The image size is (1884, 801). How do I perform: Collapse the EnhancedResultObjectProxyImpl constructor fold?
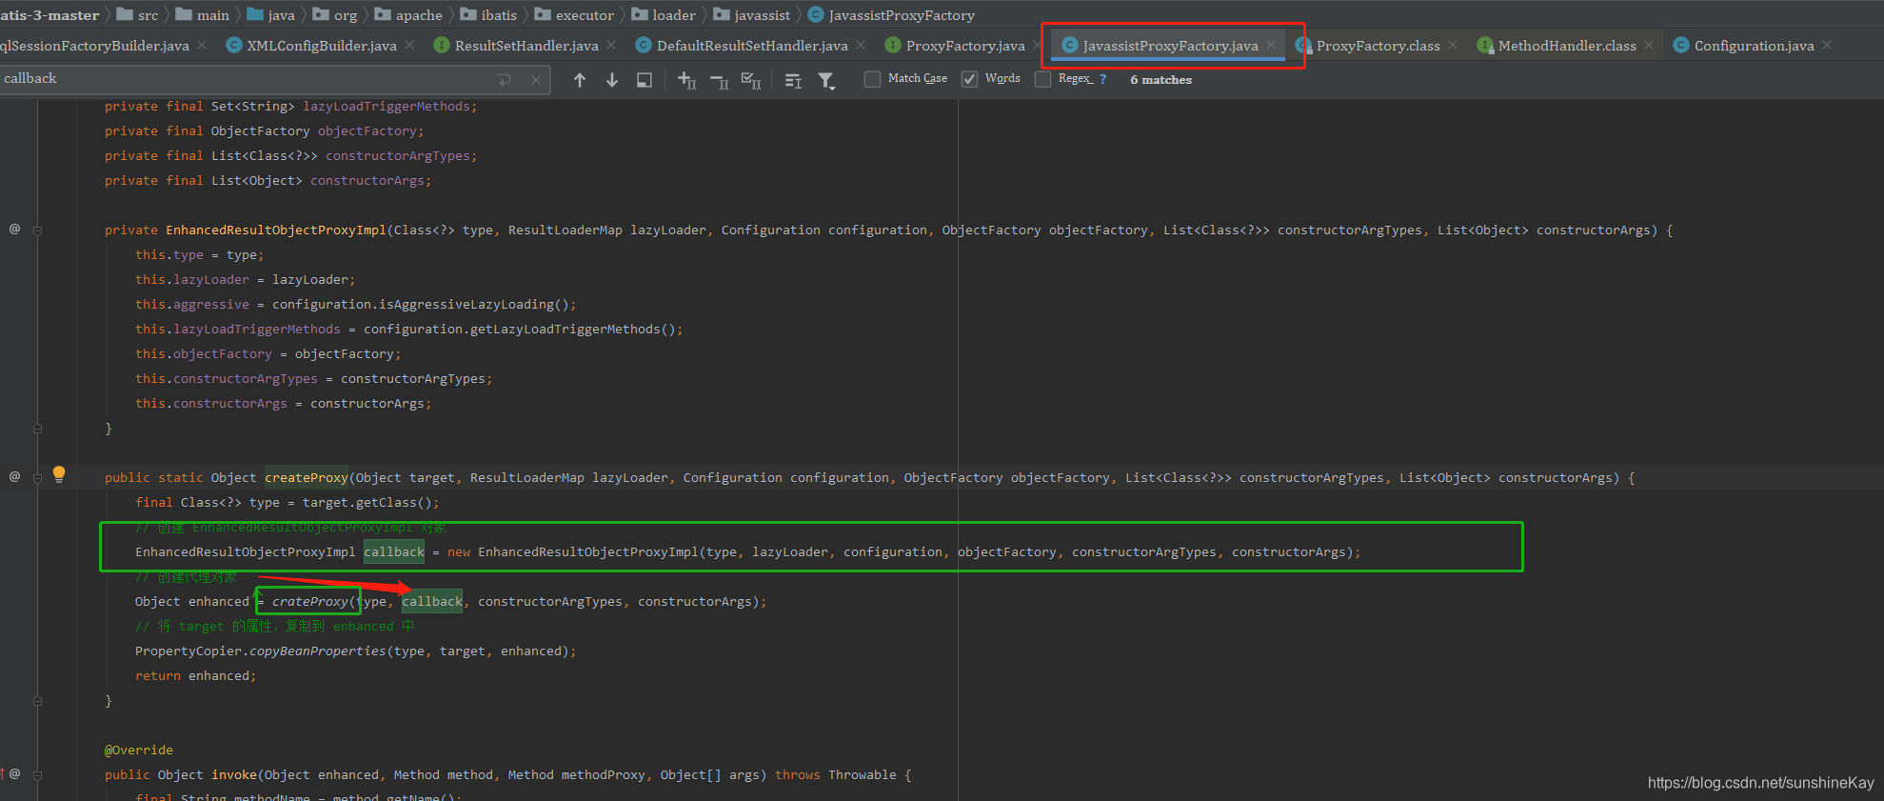pyautogui.click(x=37, y=230)
